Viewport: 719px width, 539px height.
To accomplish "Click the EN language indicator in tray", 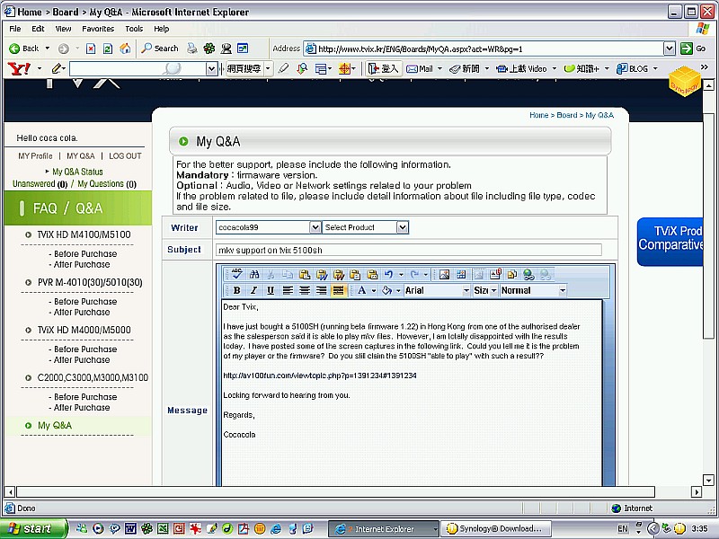I will [x=622, y=528].
